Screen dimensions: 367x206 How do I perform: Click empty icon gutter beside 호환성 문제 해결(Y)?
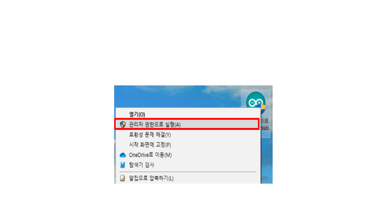point(123,135)
